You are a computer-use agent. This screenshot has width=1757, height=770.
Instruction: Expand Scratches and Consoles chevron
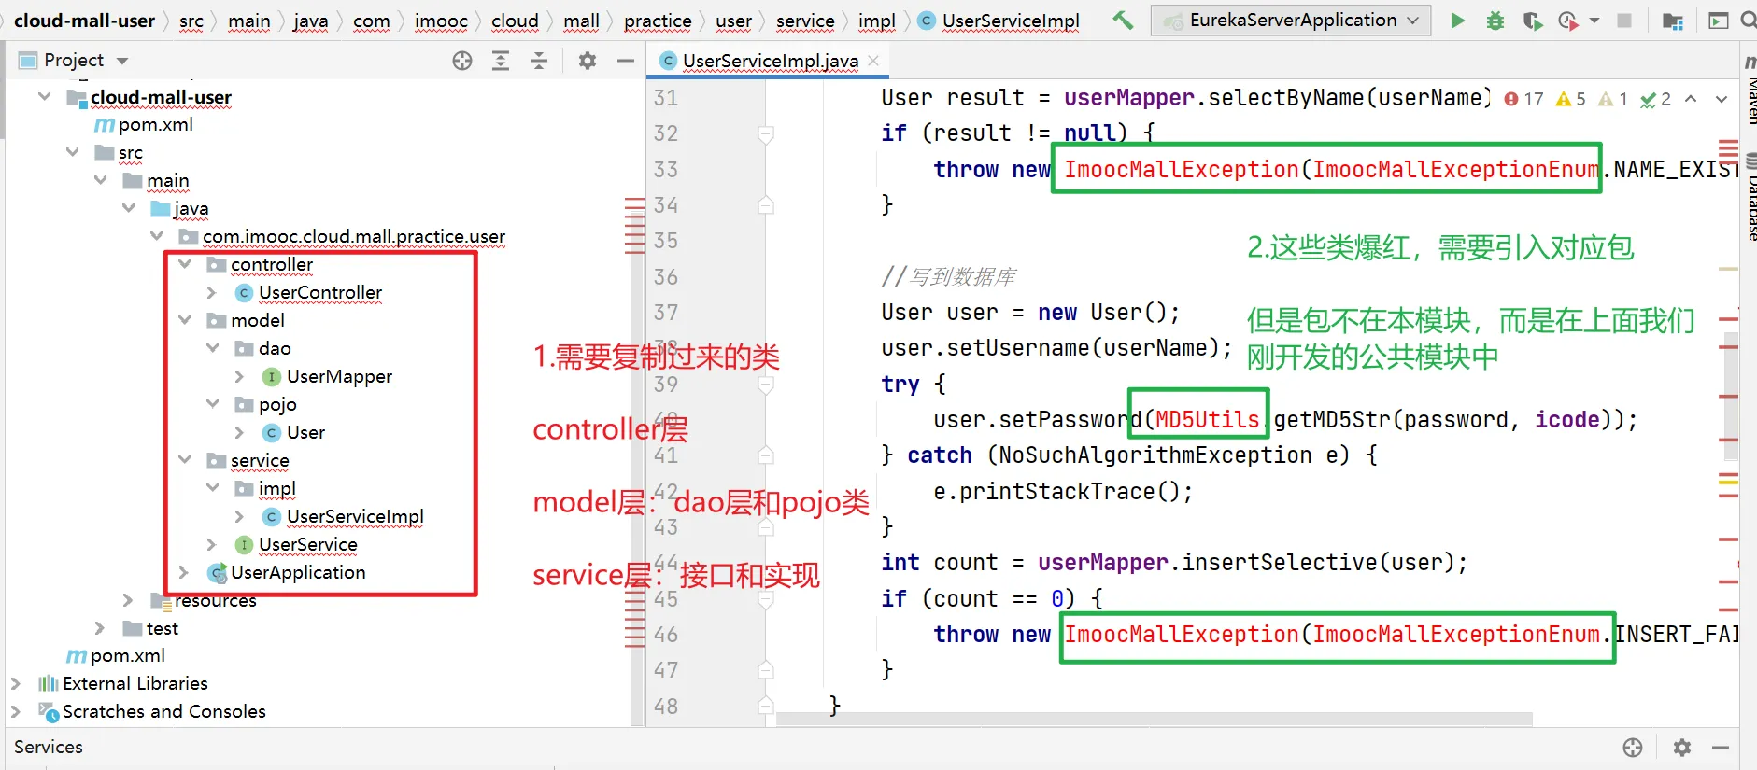(15, 711)
